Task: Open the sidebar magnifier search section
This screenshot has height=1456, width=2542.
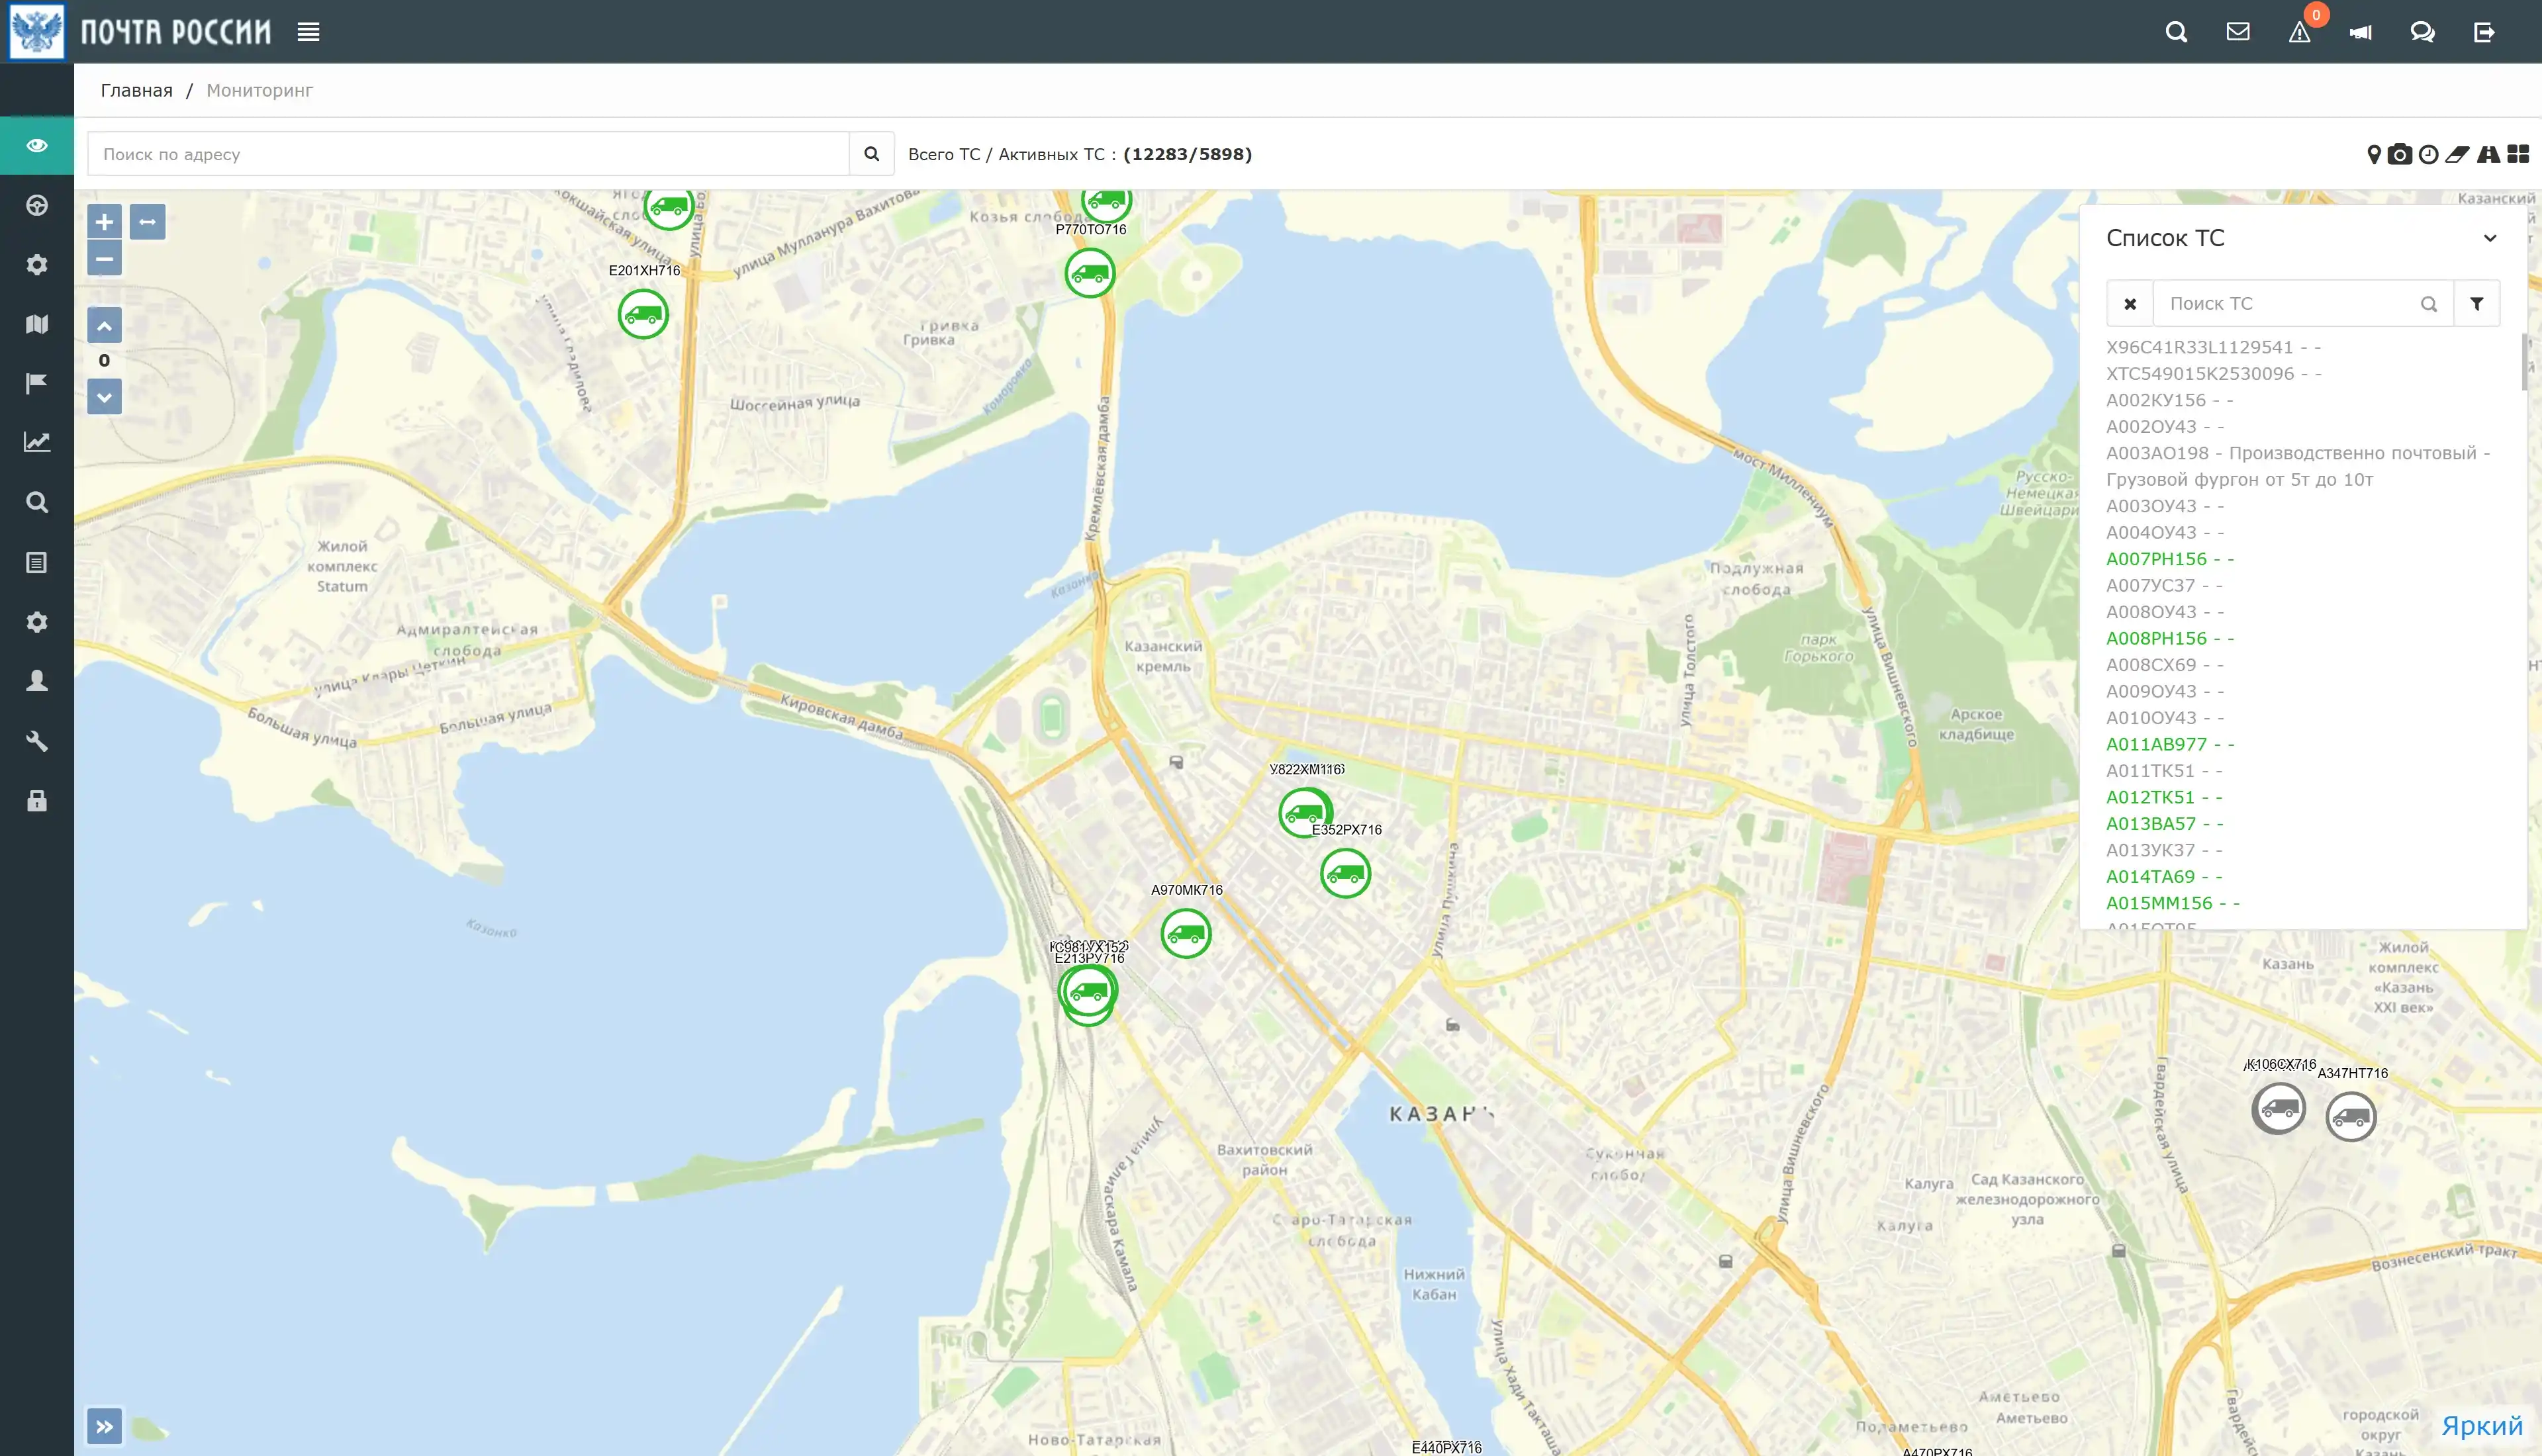Action: pos(37,502)
